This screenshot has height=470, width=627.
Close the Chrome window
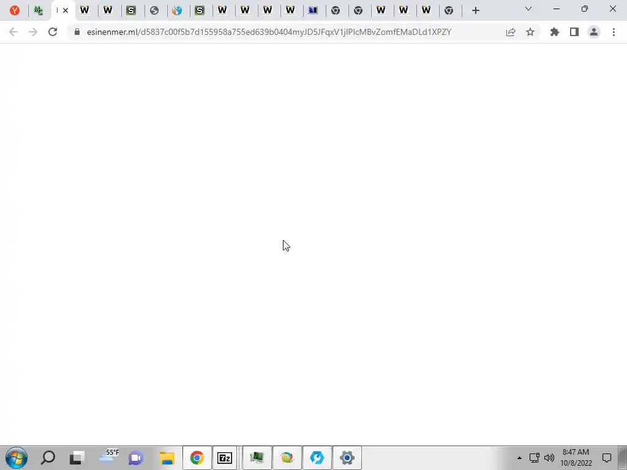pyautogui.click(x=612, y=9)
